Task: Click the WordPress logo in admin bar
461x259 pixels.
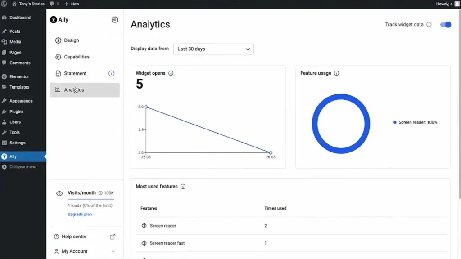Action: click(x=5, y=4)
